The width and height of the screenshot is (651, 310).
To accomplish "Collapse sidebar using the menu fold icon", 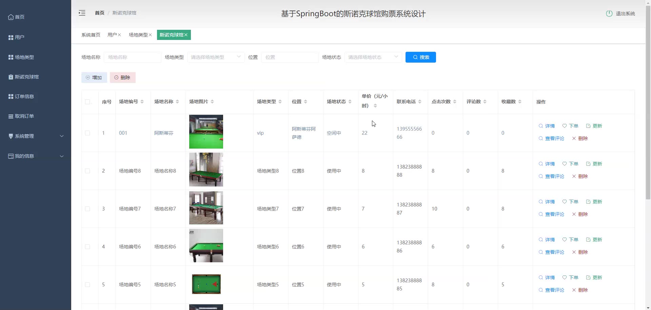I will [82, 13].
